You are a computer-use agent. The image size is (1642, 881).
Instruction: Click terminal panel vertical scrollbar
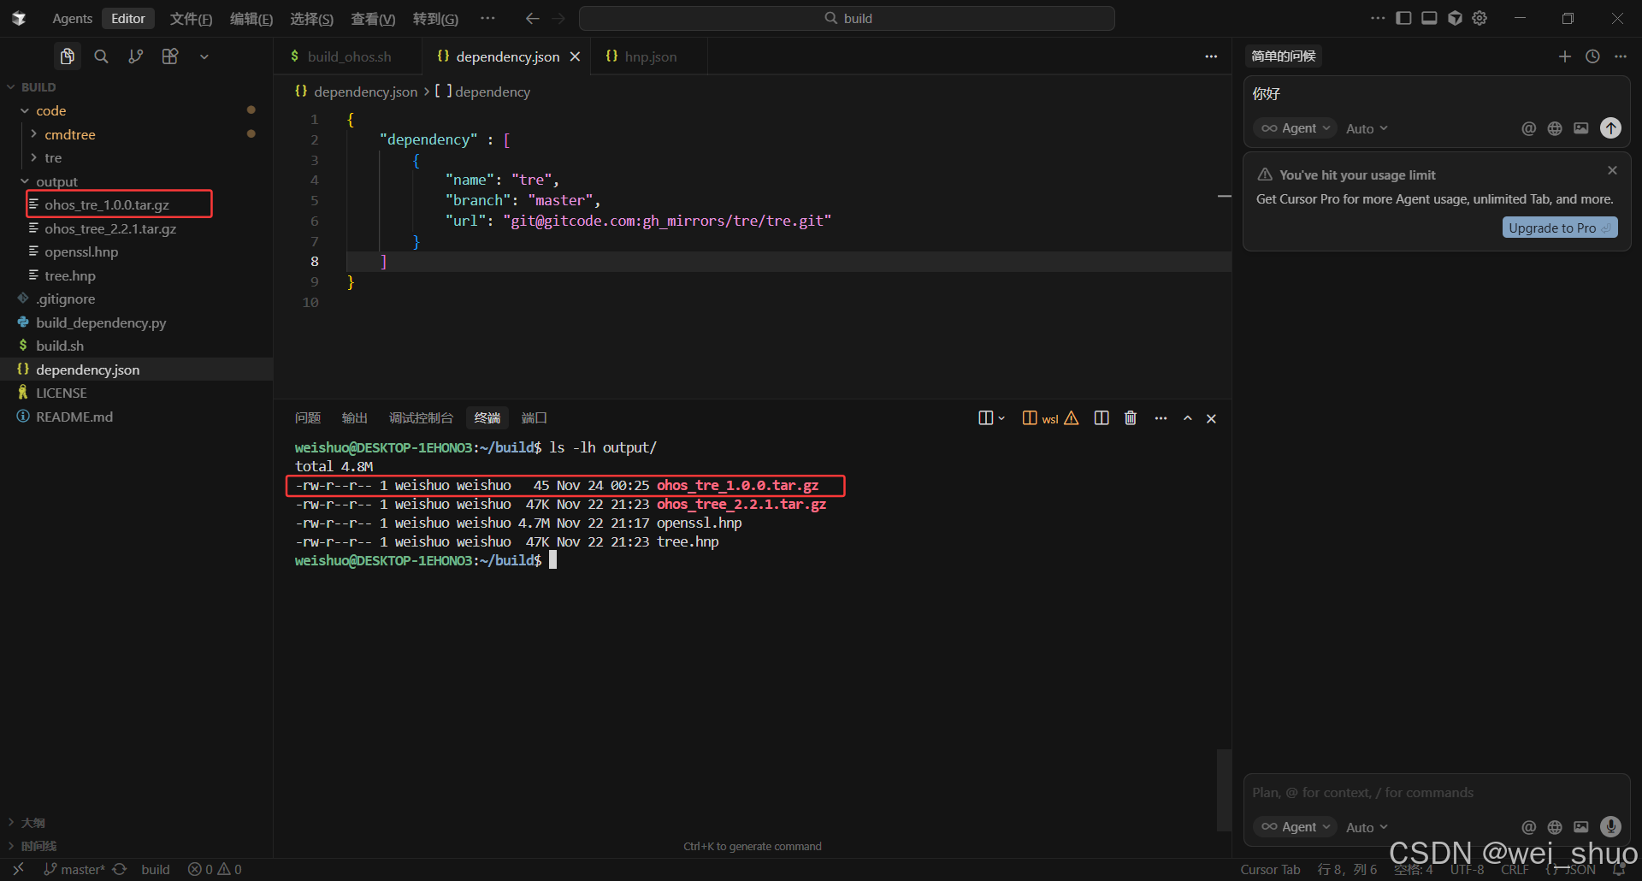[1225, 789]
